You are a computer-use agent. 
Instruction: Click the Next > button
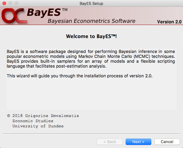point(138,142)
